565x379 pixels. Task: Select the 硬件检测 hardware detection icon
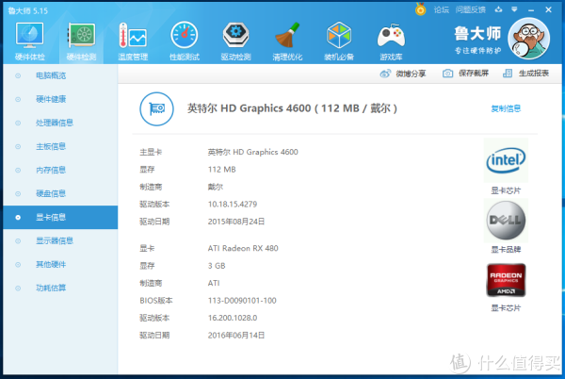click(81, 41)
